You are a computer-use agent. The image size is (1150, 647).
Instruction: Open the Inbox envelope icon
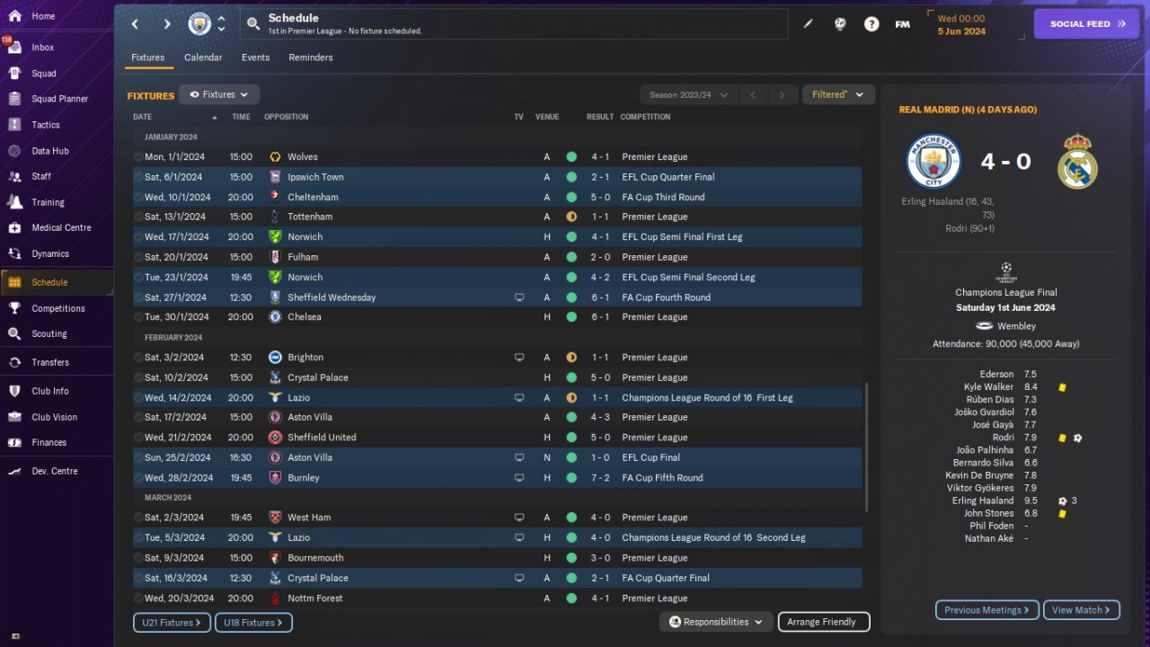(14, 48)
